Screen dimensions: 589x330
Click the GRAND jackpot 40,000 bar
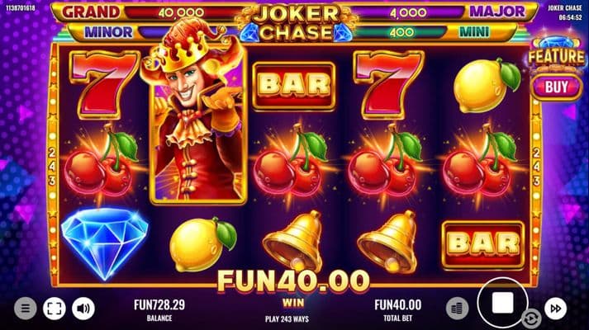[x=149, y=12]
